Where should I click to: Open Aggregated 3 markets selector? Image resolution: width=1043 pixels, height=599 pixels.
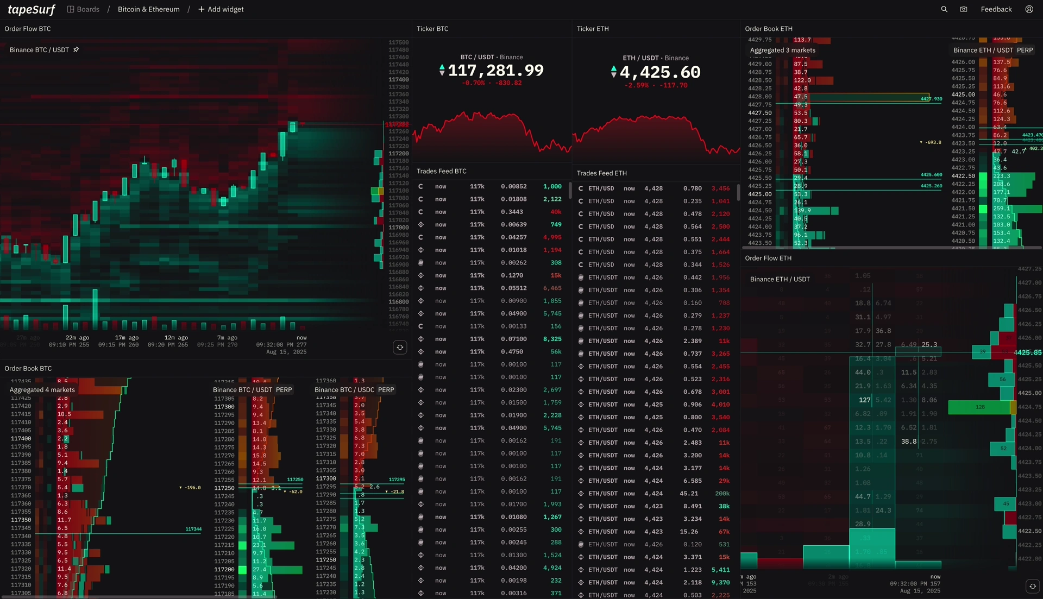click(x=782, y=50)
